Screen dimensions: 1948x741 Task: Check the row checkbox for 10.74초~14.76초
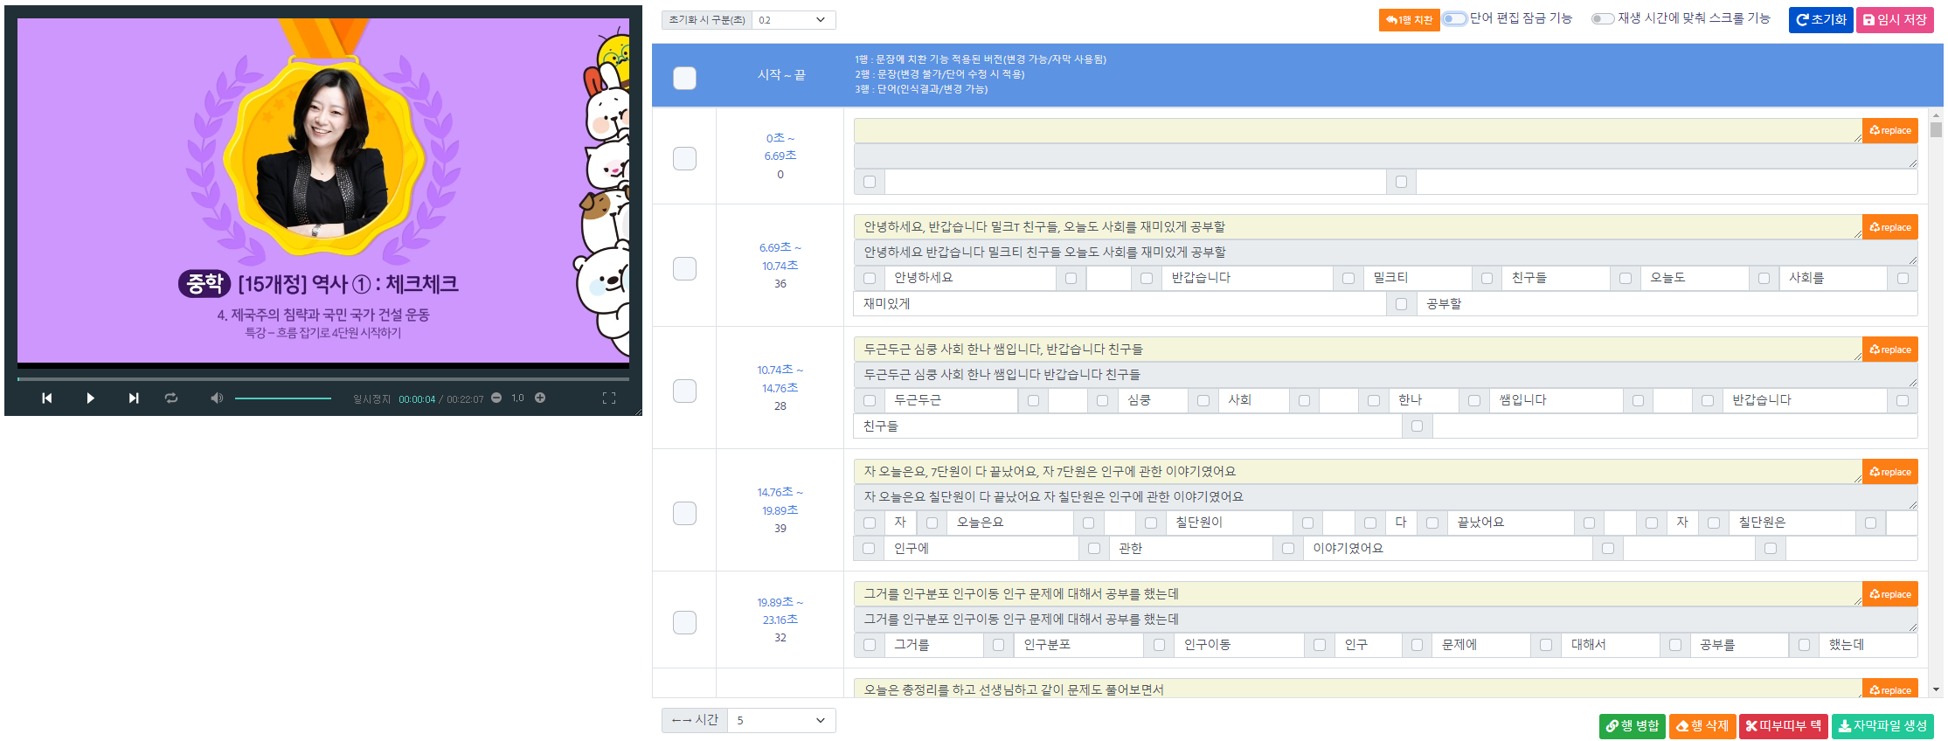684,391
